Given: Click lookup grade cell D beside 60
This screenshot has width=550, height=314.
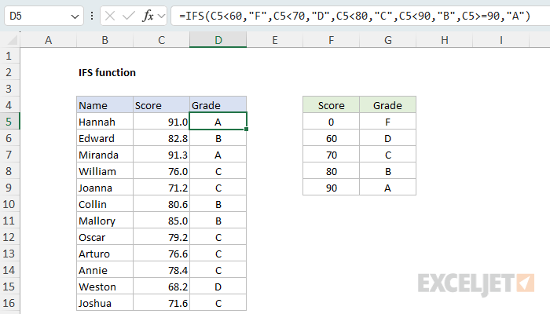Looking at the screenshot, I should [387, 138].
